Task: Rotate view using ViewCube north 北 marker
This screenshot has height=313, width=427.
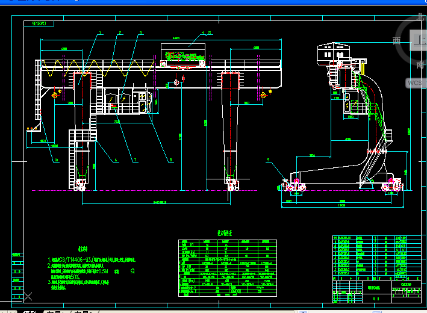Action: 420,18
